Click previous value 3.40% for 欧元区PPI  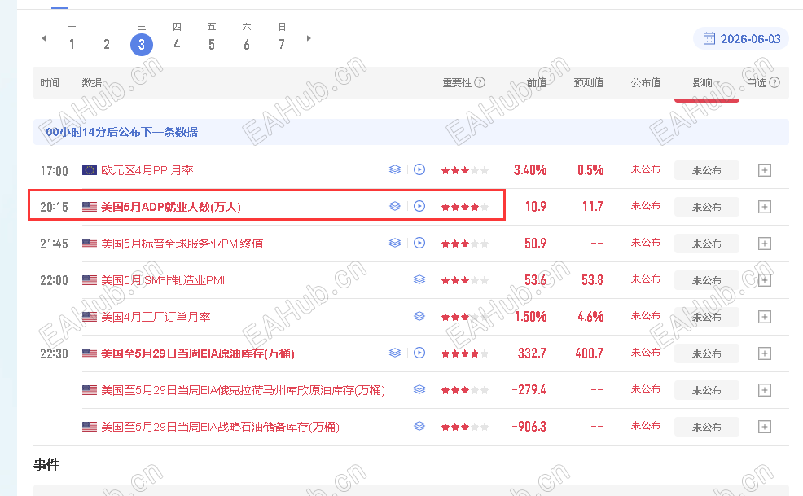530,170
